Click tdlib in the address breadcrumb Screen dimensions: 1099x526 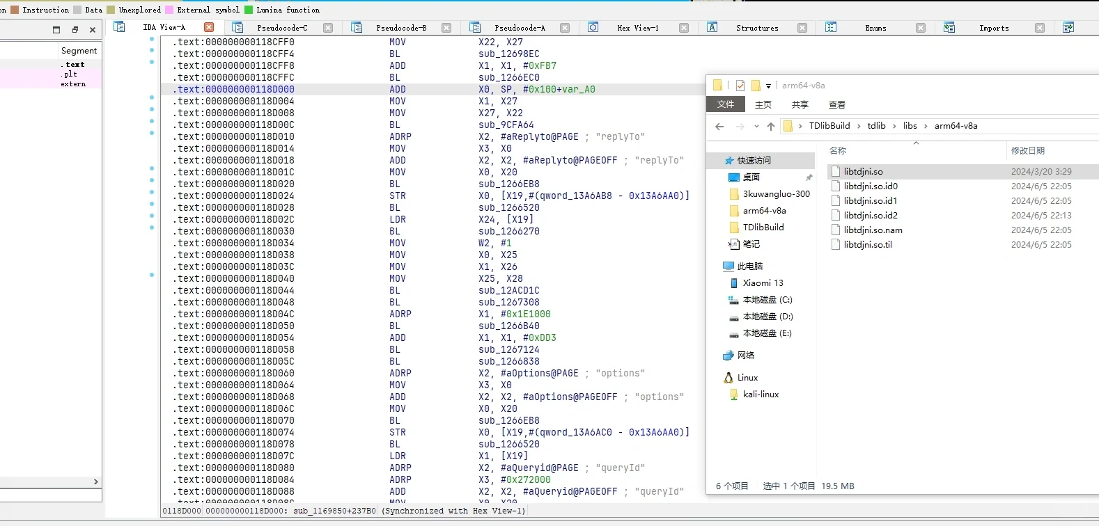click(876, 126)
